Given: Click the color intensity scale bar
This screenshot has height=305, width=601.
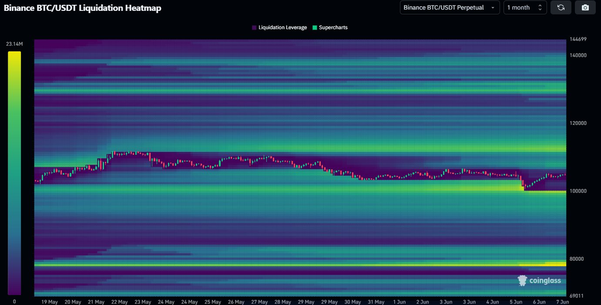Looking at the screenshot, I should tap(14, 174).
